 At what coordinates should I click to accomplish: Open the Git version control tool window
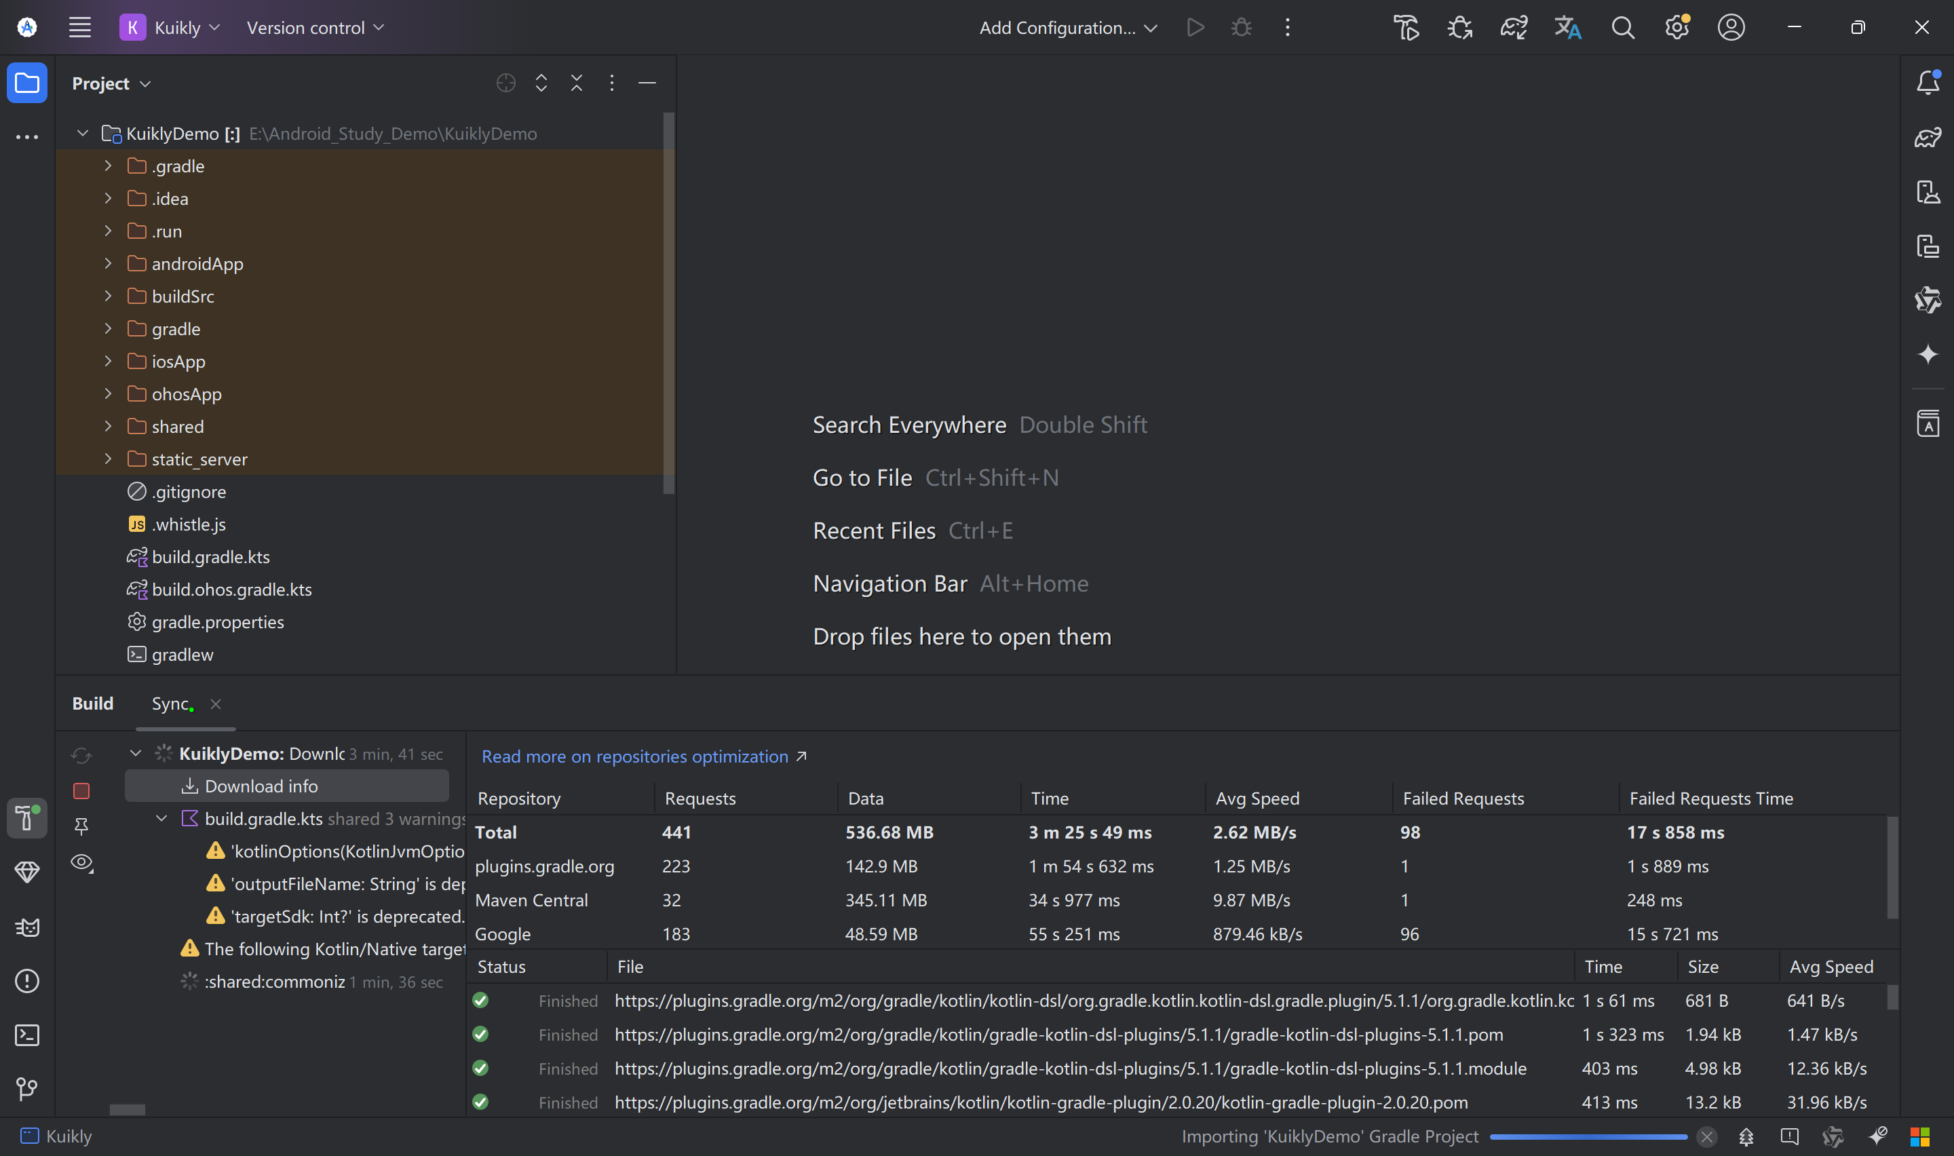[27, 1088]
